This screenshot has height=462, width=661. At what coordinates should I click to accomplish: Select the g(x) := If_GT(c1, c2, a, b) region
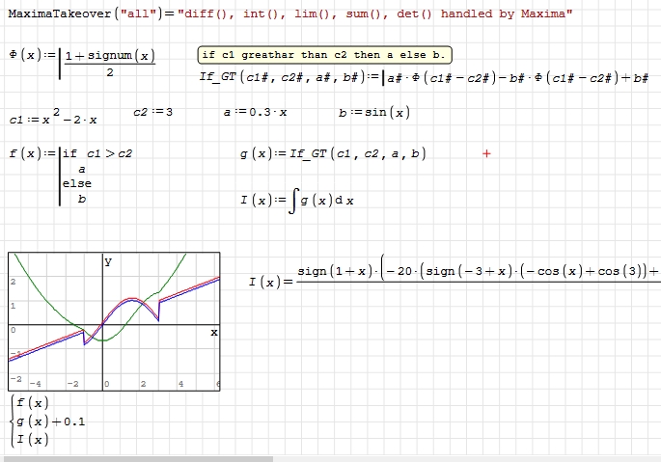(x=332, y=153)
